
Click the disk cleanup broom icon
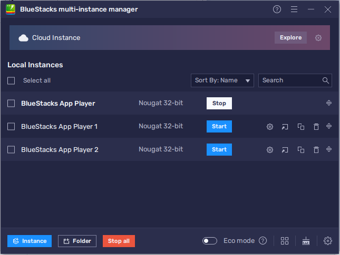306,241
